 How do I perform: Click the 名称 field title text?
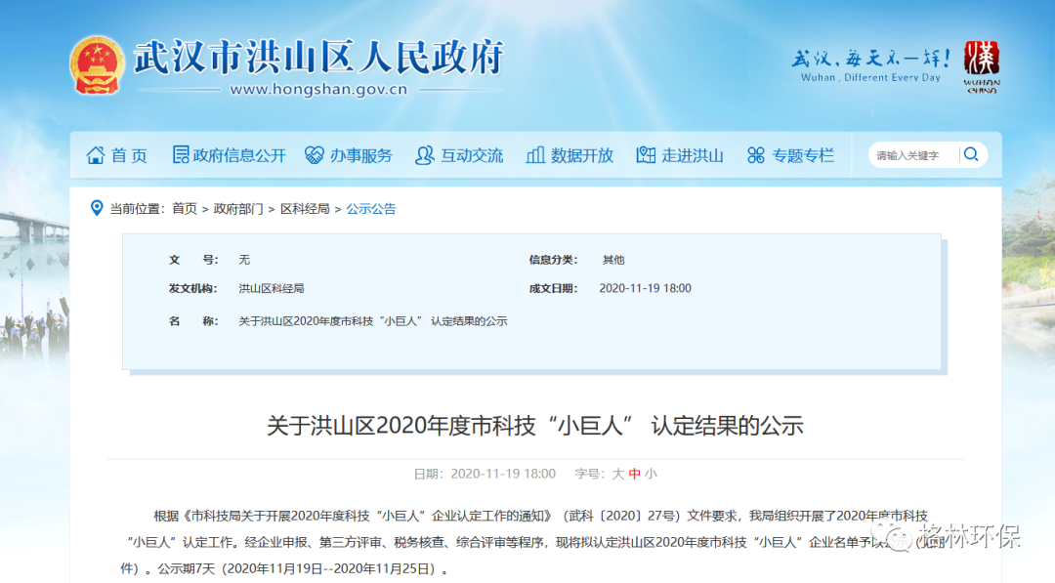(x=373, y=321)
